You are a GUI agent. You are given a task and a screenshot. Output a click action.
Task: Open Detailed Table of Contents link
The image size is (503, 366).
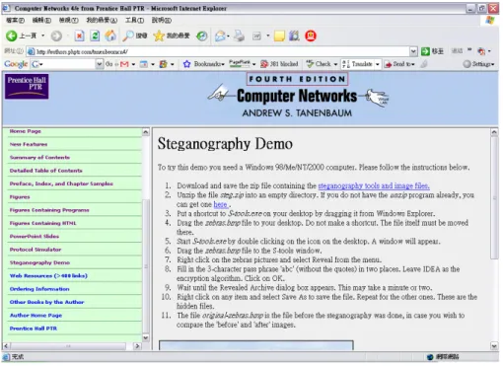[46, 171]
